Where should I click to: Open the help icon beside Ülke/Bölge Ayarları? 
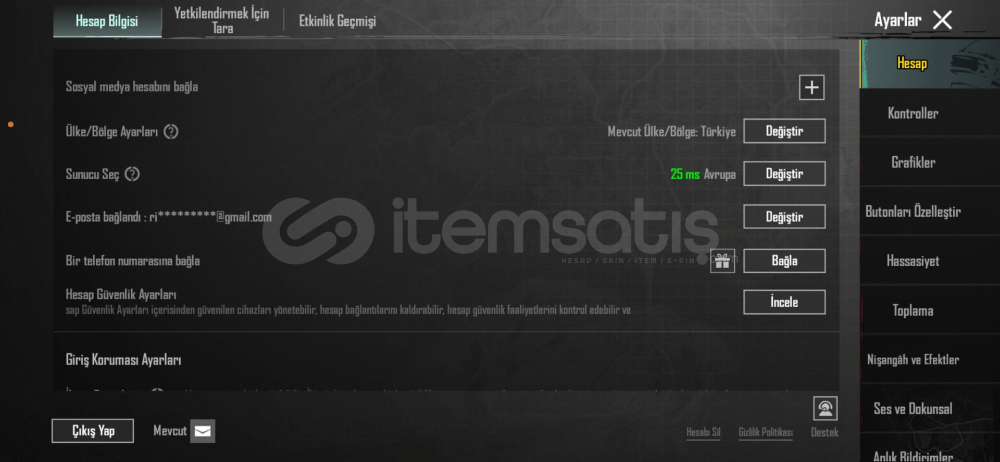171,132
